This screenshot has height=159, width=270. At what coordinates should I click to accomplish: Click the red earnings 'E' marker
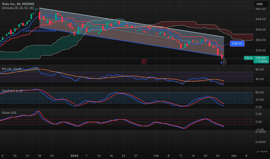point(144,62)
